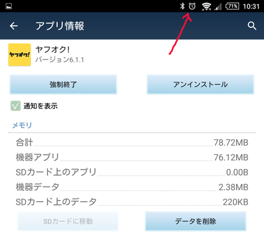Tap the メモリ section header
Viewport: 264px width, 237px height.
pos(22,125)
